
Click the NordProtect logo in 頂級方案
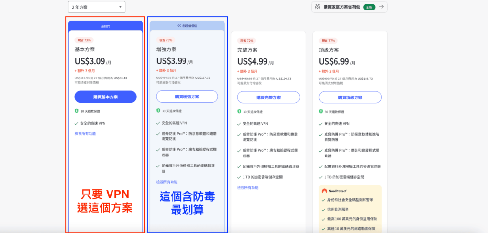334,191
